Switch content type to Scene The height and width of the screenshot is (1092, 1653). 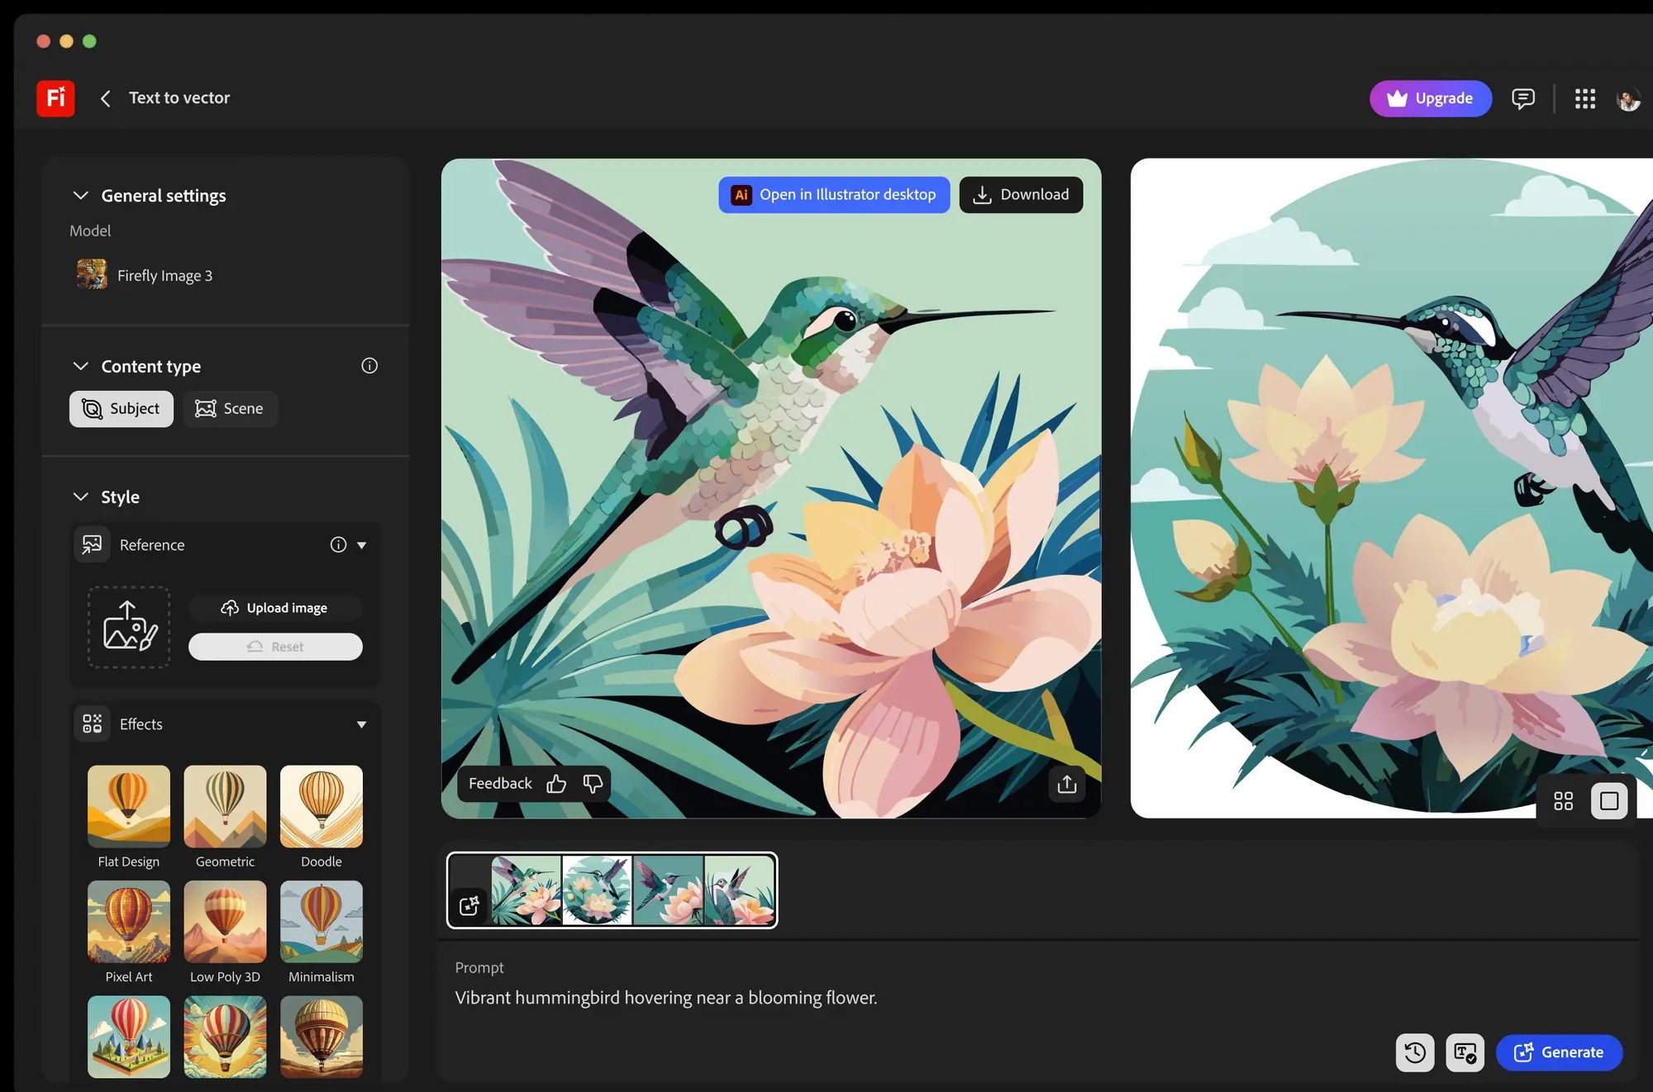tap(230, 408)
